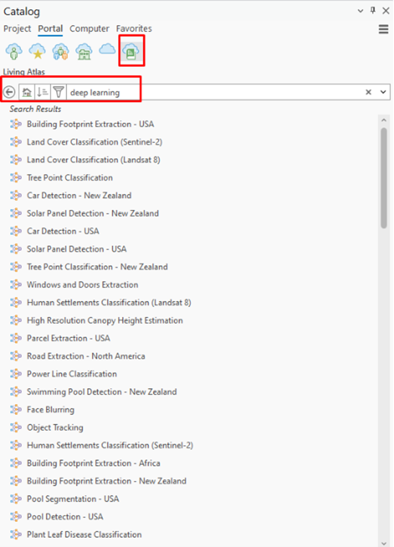Open the search filter funnel
Image resolution: width=394 pixels, height=547 pixels.
(58, 93)
